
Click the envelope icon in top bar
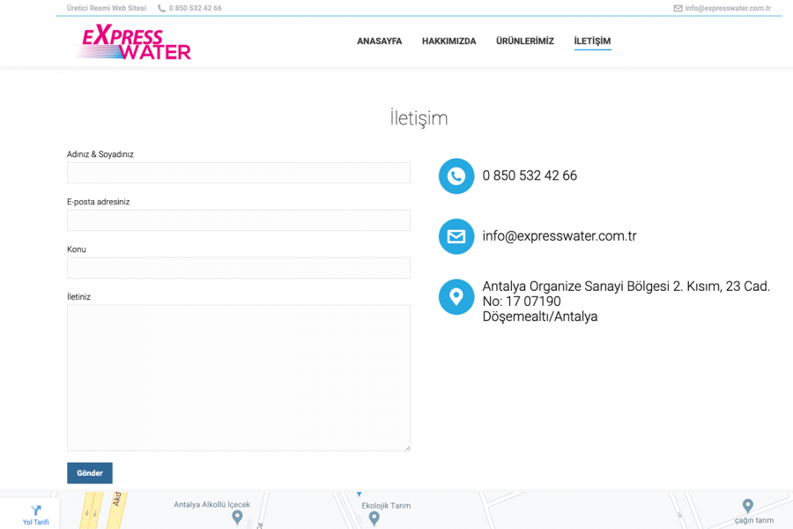point(678,8)
